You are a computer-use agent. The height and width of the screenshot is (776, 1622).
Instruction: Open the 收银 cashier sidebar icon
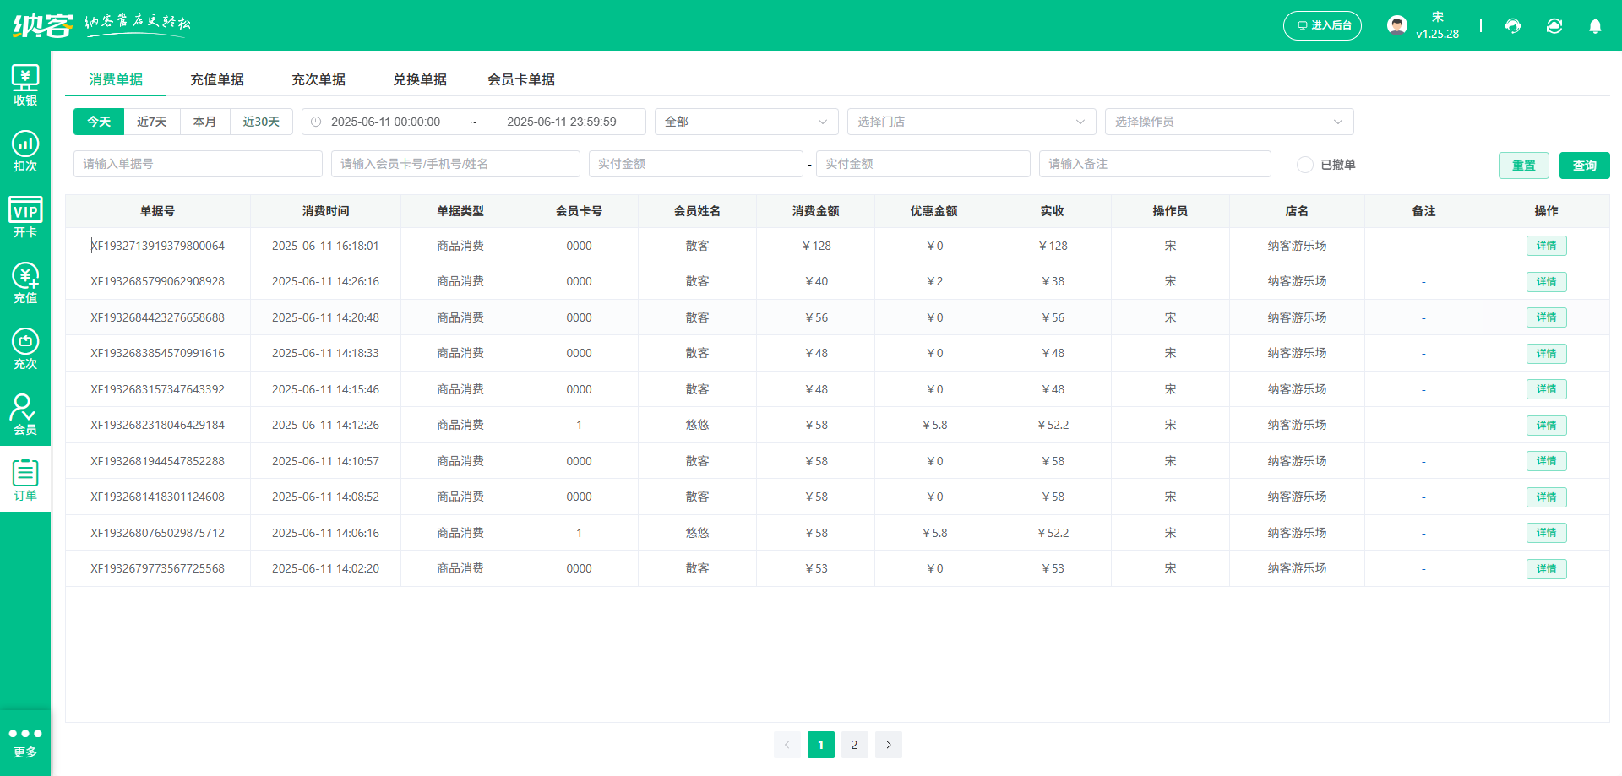pos(25,85)
